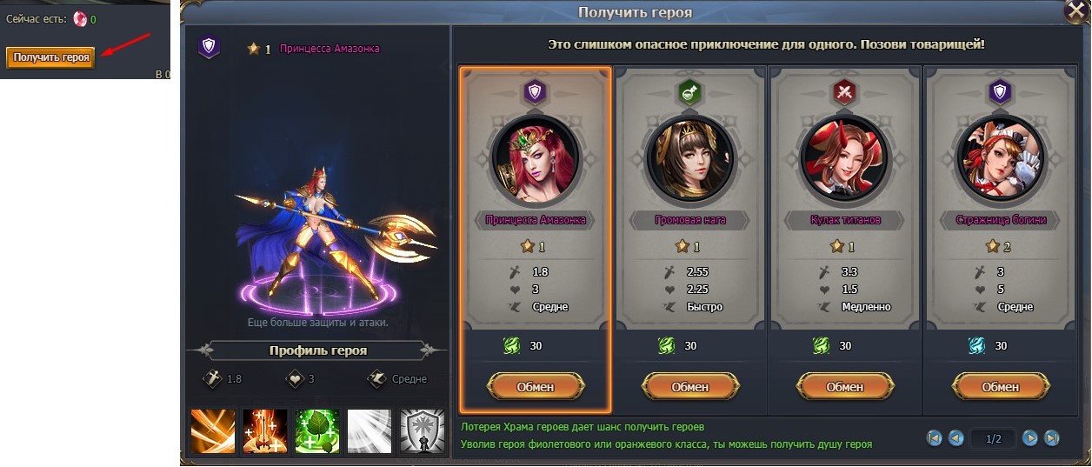The width and height of the screenshot is (1092, 467).
Task: Click Обмен under Принцесса Амазонка
Action: [536, 386]
